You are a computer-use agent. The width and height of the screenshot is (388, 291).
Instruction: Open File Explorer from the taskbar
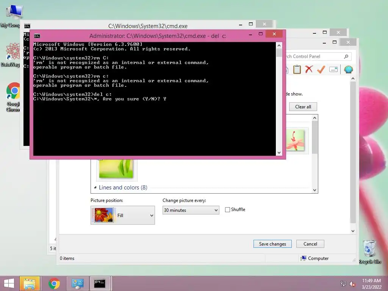pyautogui.click(x=30, y=283)
